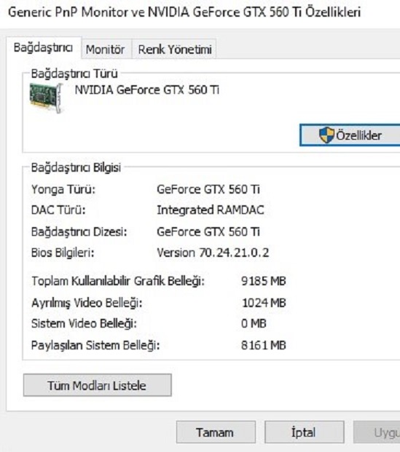Image resolution: width=400 pixels, height=452 pixels.
Task: Select adapter name under Bağdaştırıcı Türü
Action: coord(147,90)
